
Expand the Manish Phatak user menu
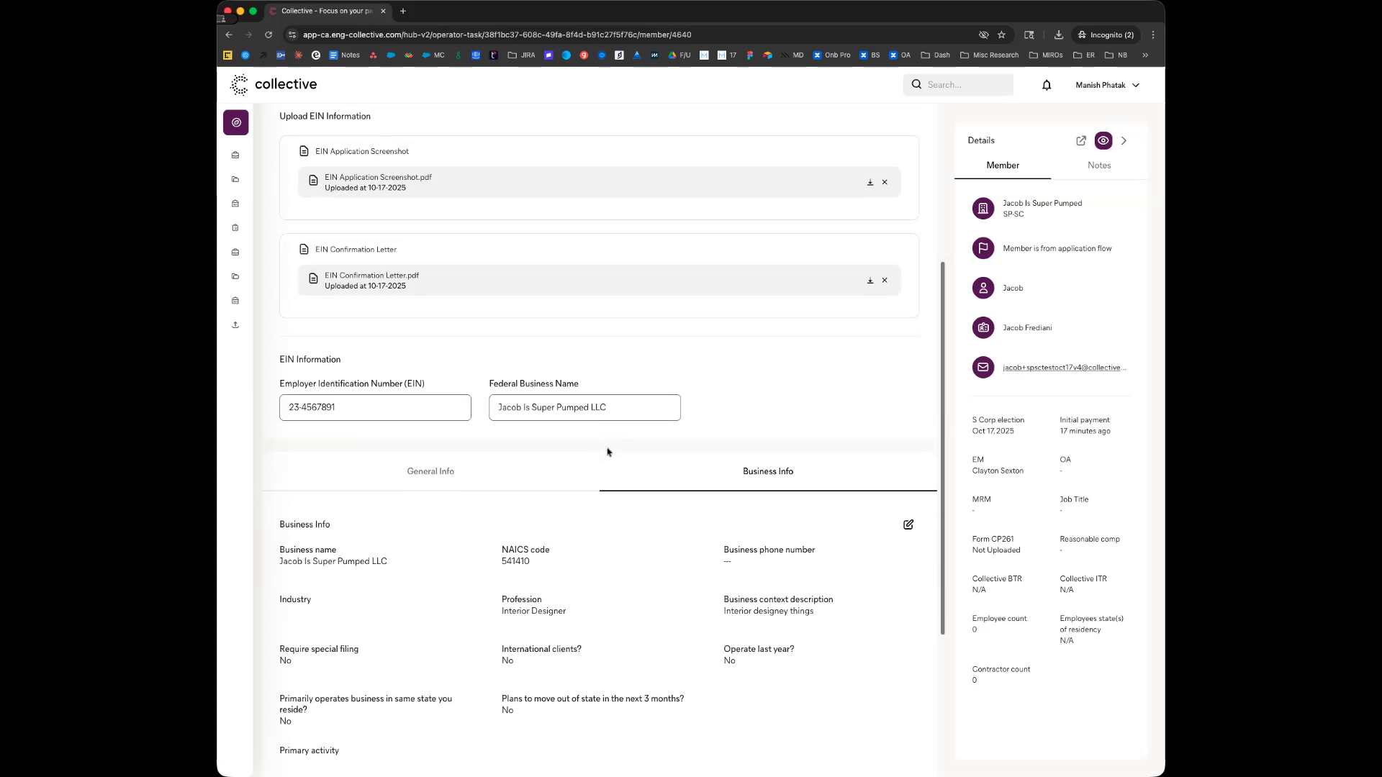pyautogui.click(x=1107, y=85)
